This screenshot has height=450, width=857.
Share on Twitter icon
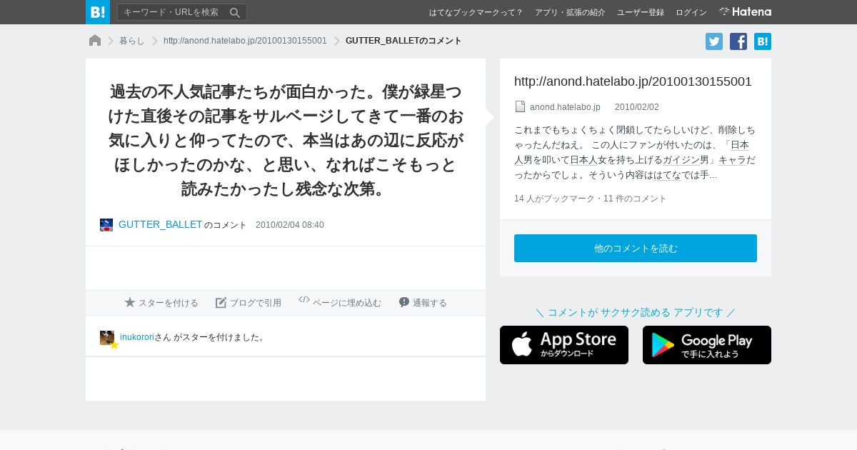[x=714, y=41]
